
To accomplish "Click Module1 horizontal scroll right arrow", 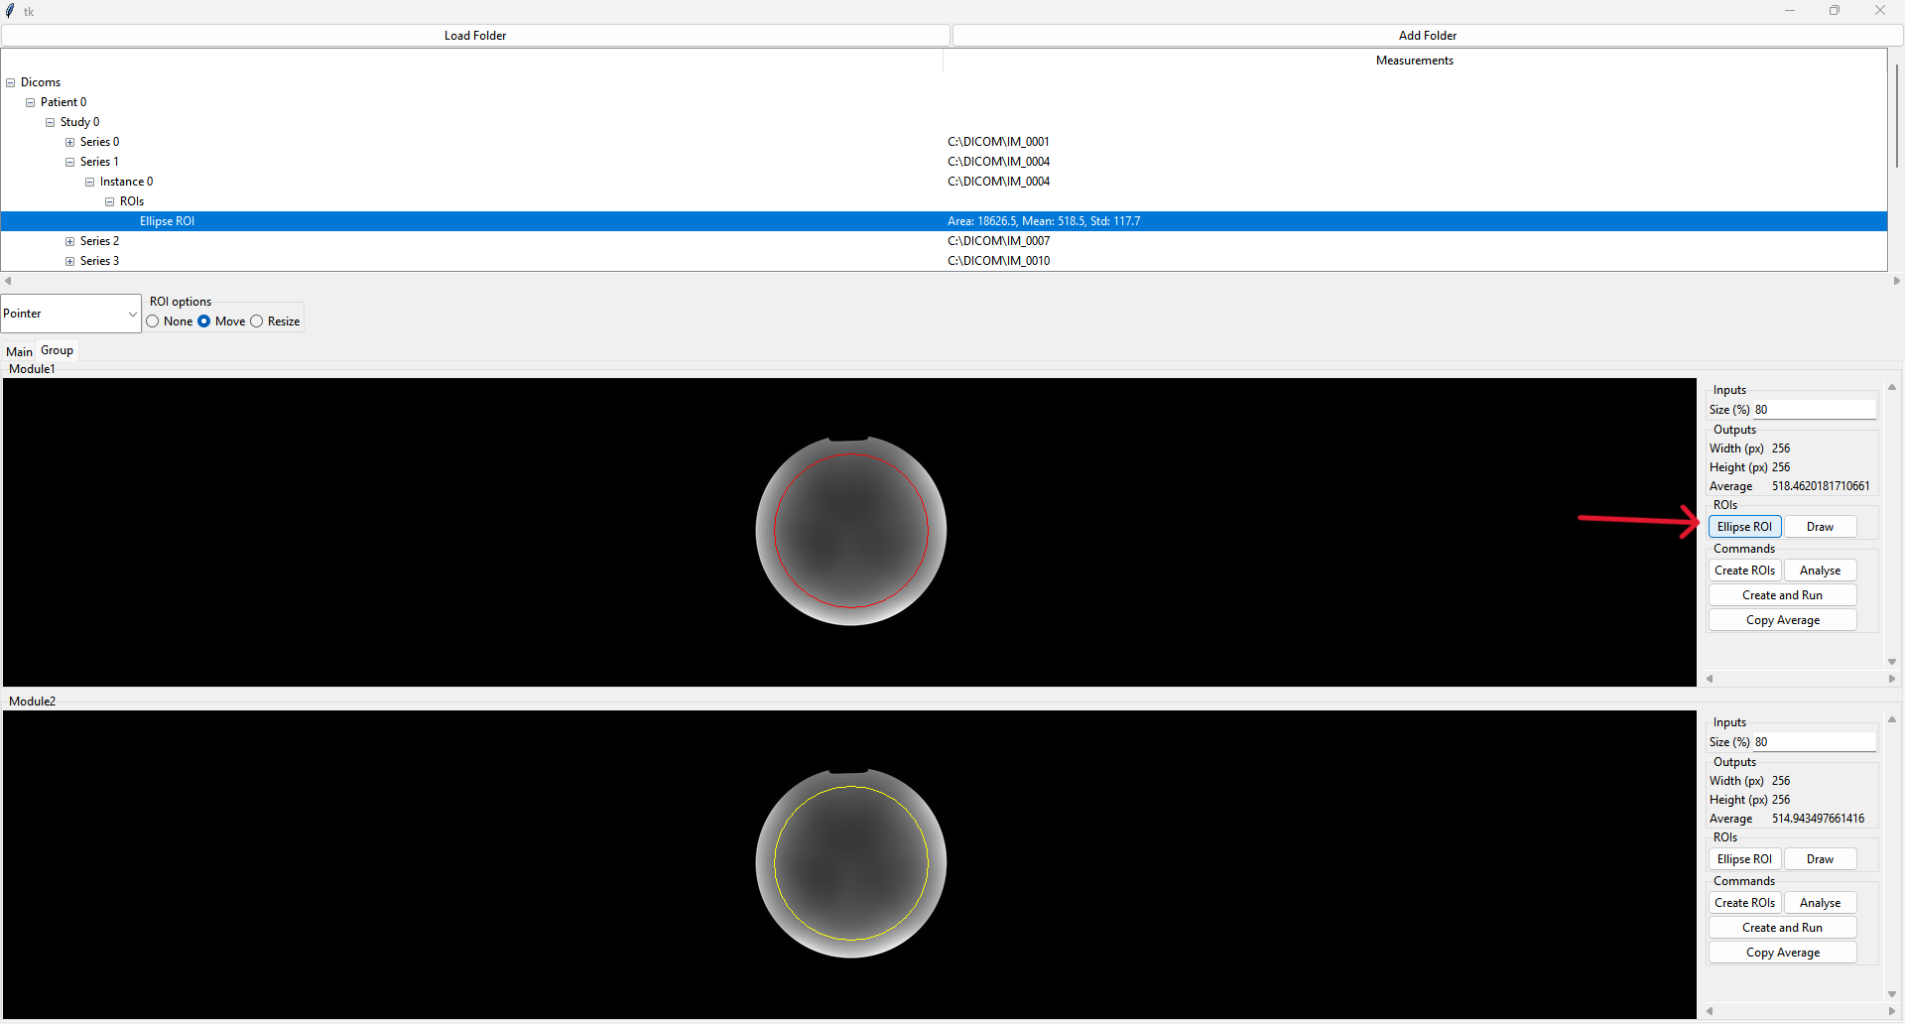I will pos(1892,679).
